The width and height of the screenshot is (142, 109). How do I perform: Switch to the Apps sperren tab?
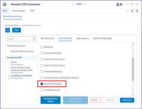(83, 38)
